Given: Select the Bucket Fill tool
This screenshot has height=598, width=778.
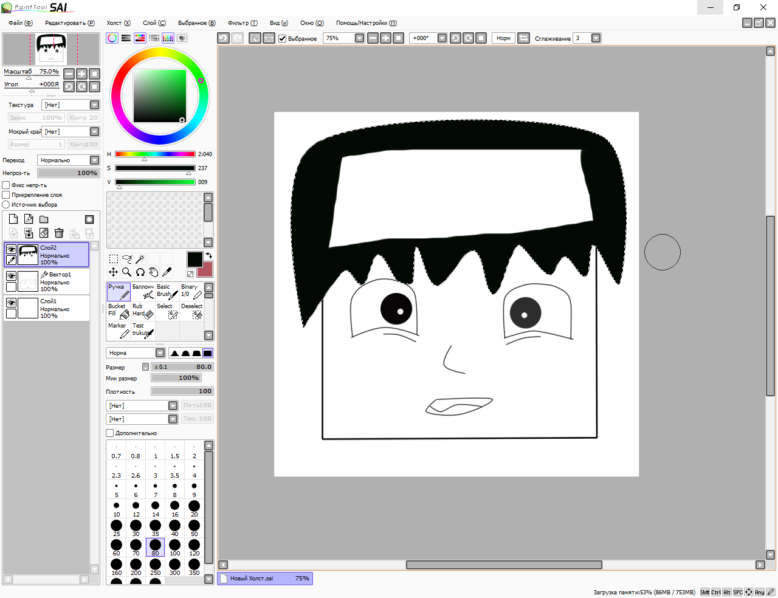Looking at the screenshot, I should tap(119, 311).
